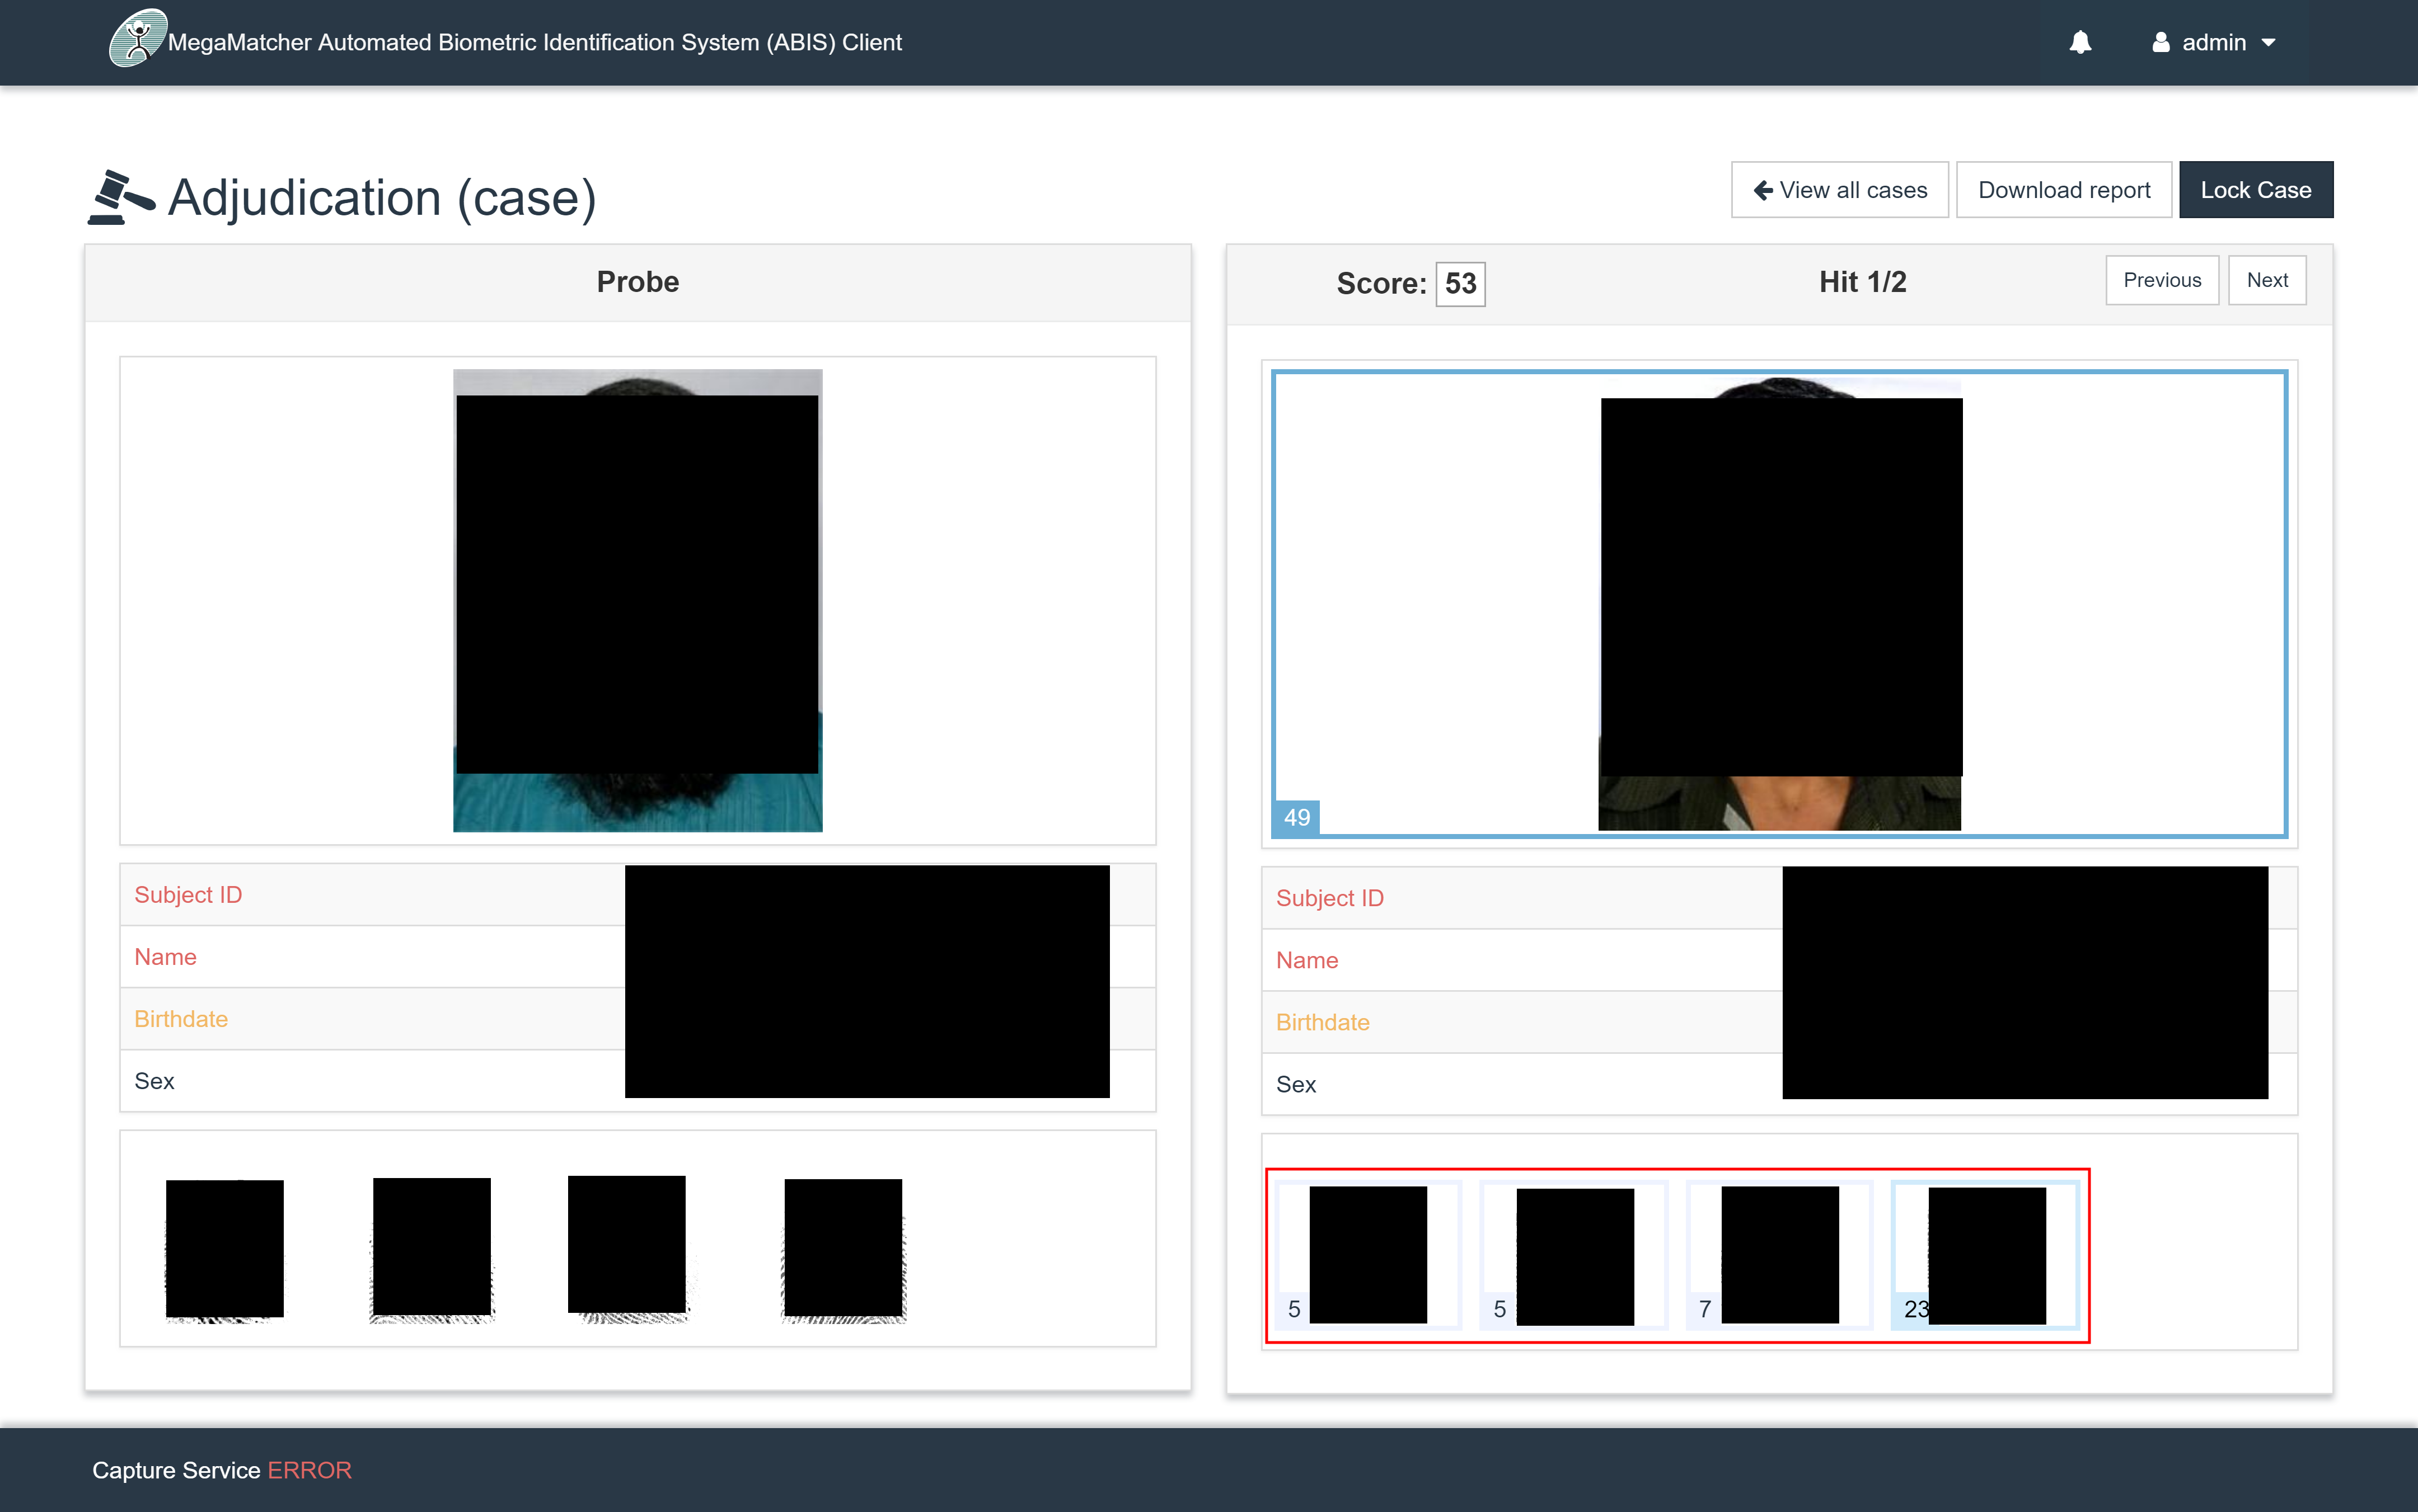The image size is (2418, 1512).
Task: Click the last probe fingerprint thumbnail
Action: (842, 1249)
